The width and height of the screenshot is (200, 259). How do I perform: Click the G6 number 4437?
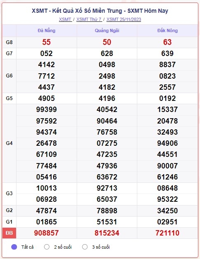[47, 87]
